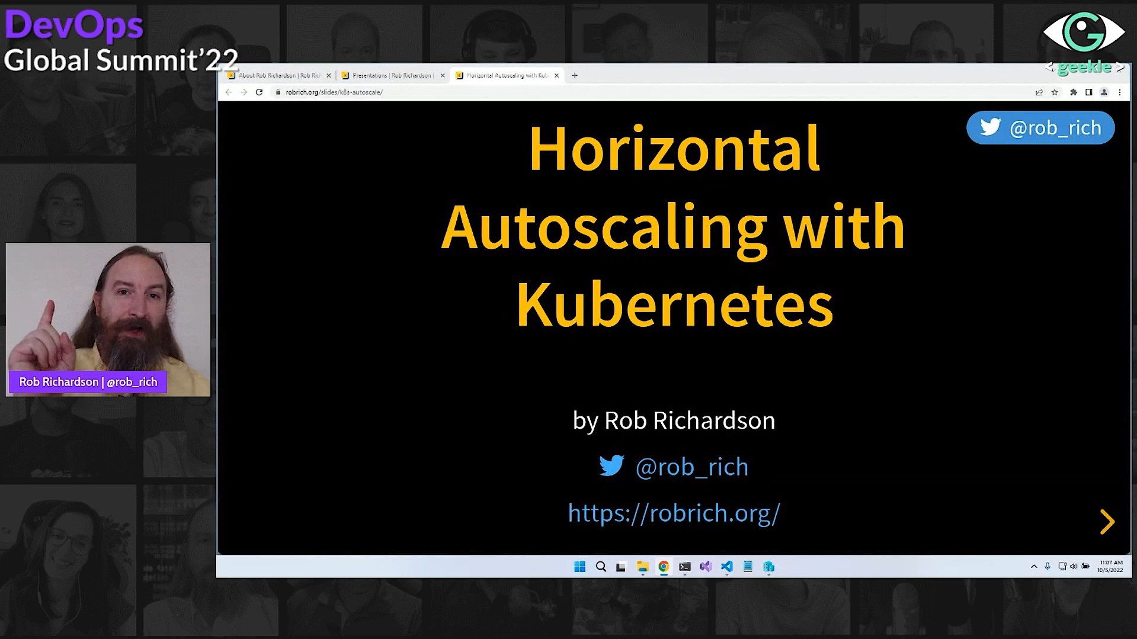The image size is (1137, 639).
Task: Click the volume speaker tray icon
Action: 1073,567
